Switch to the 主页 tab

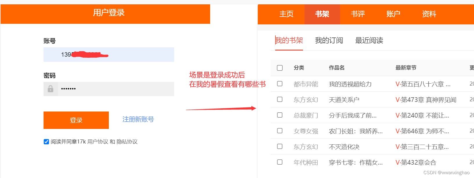point(286,14)
